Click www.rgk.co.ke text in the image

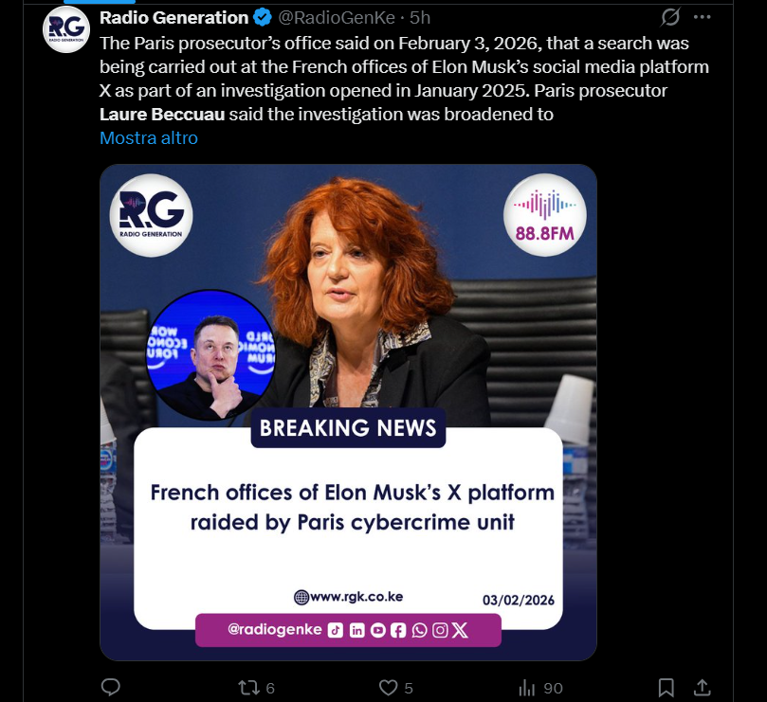click(356, 597)
